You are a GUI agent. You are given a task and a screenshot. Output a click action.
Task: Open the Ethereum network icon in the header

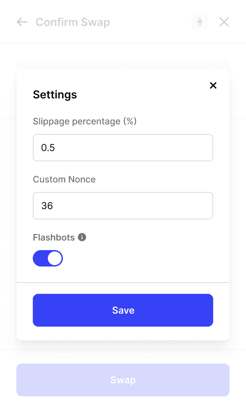click(x=199, y=22)
